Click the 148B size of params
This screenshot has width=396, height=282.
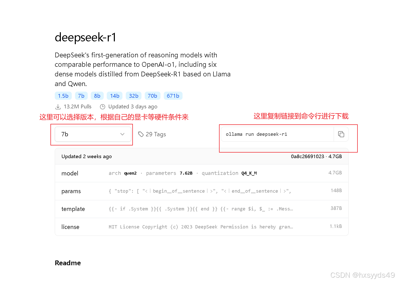tap(336, 191)
